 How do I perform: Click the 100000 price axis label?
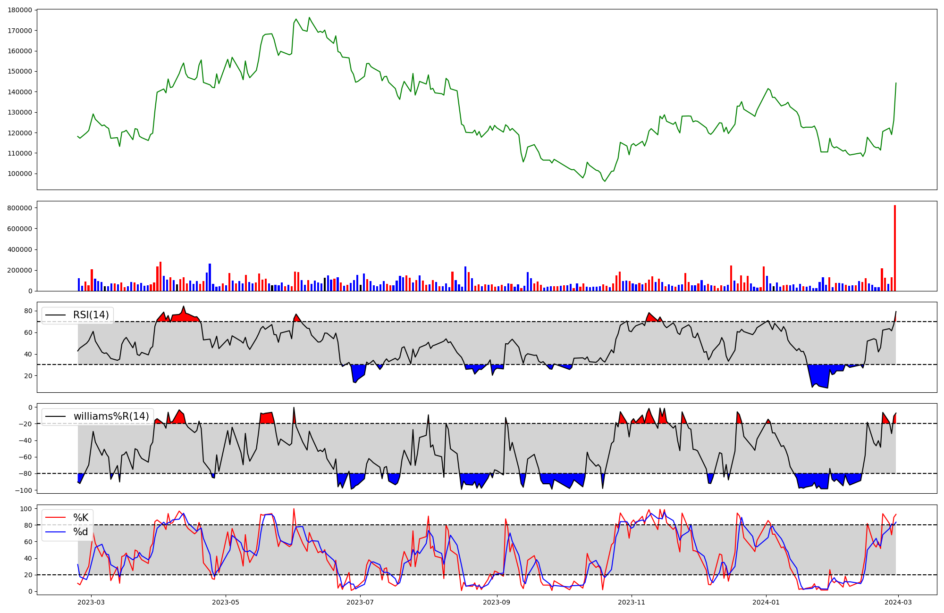[20, 174]
